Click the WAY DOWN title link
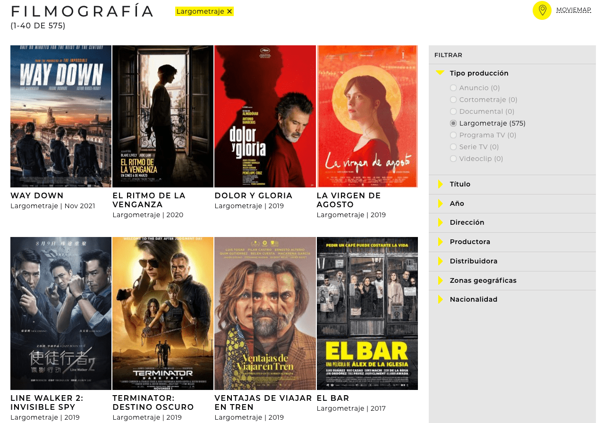The width and height of the screenshot is (612, 423). click(37, 195)
